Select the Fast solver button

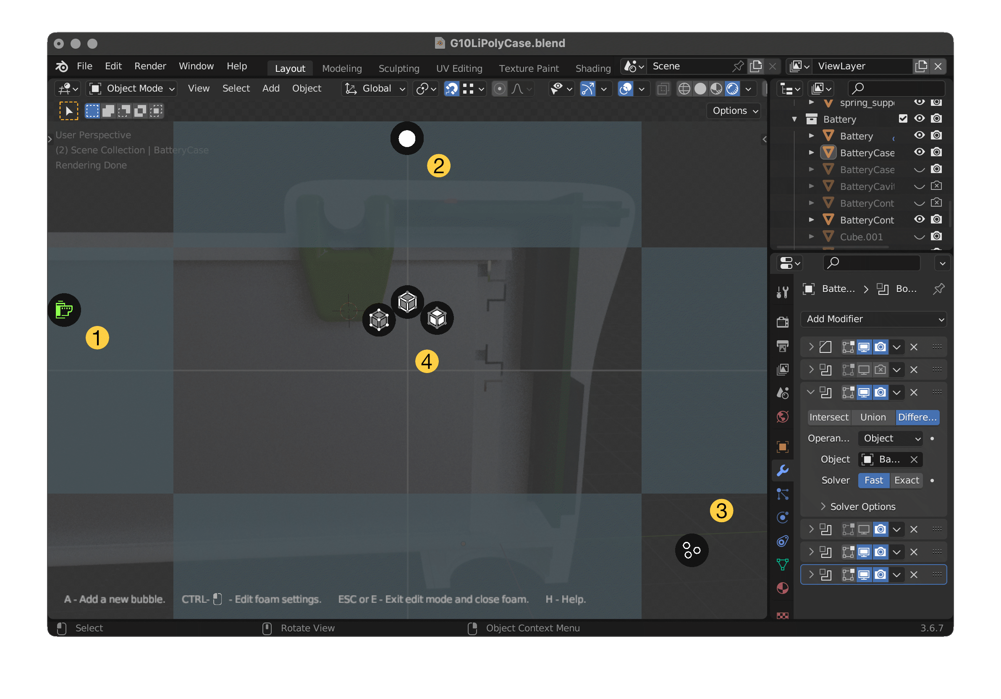click(x=874, y=481)
